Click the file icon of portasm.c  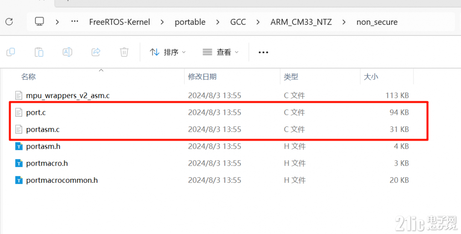tap(19, 129)
